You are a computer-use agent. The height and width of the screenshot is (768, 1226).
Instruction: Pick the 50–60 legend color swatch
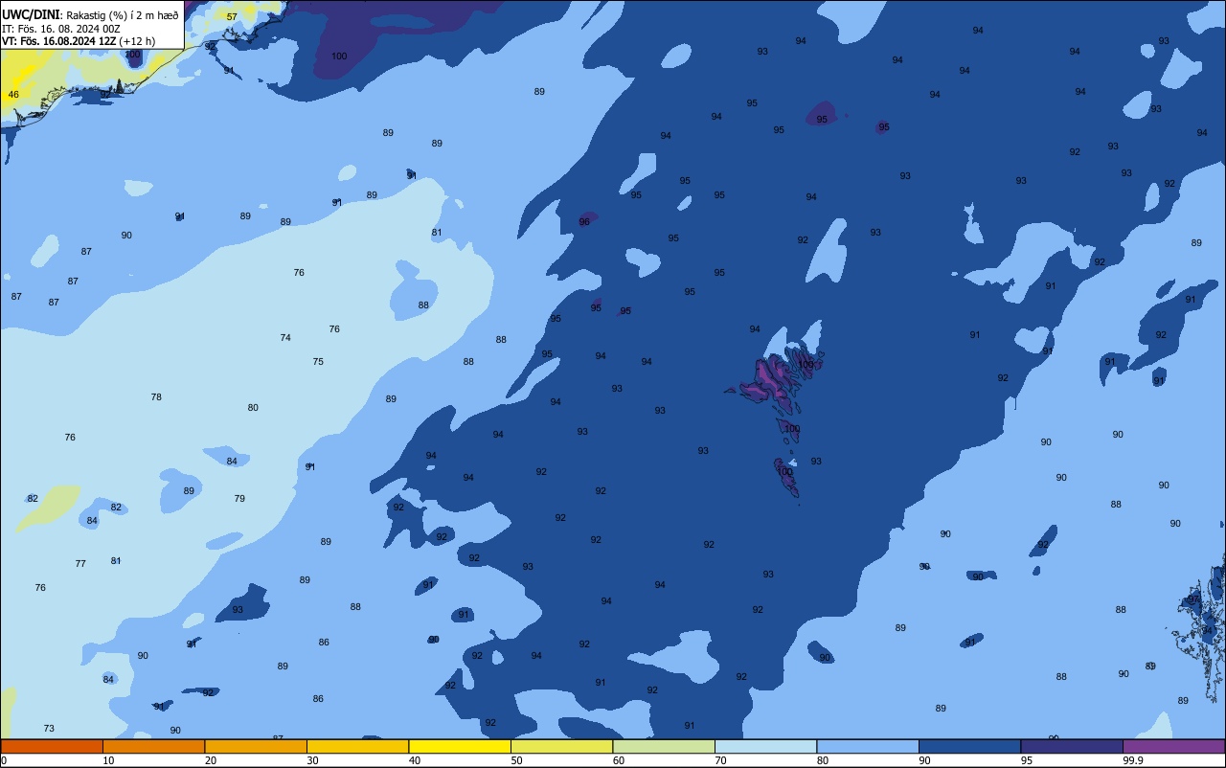561,746
